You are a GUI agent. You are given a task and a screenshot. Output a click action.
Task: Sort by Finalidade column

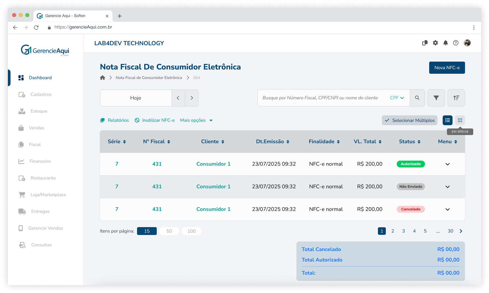324,142
